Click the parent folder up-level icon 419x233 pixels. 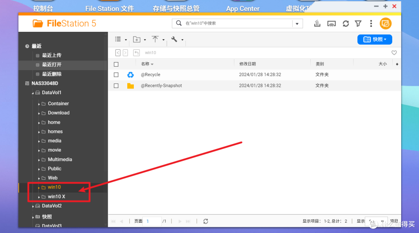coord(136,53)
